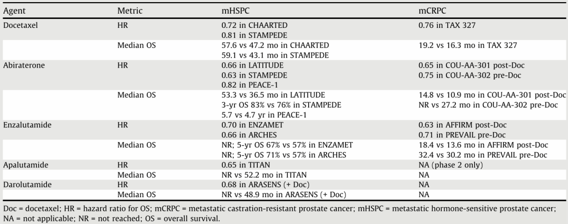Select the Enzalutamide agent row label

click(25, 124)
